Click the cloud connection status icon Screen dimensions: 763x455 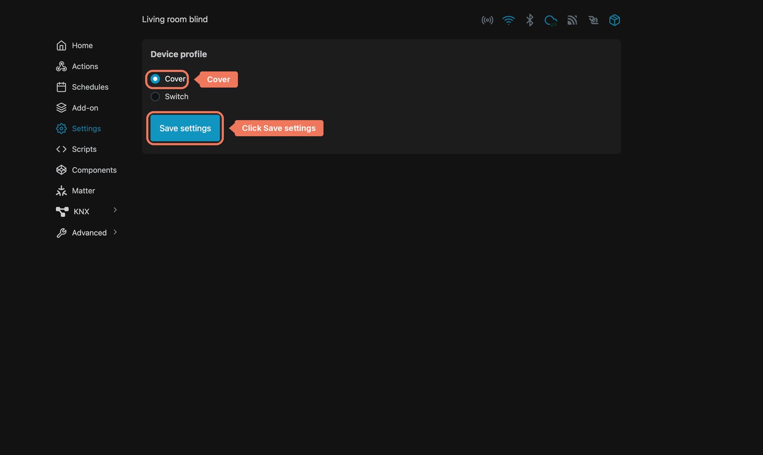pos(551,20)
